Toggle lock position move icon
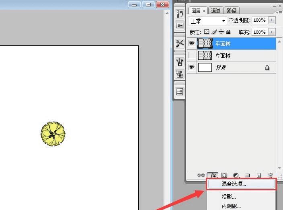The width and height of the screenshot is (283, 210). pyautogui.click(x=221, y=32)
